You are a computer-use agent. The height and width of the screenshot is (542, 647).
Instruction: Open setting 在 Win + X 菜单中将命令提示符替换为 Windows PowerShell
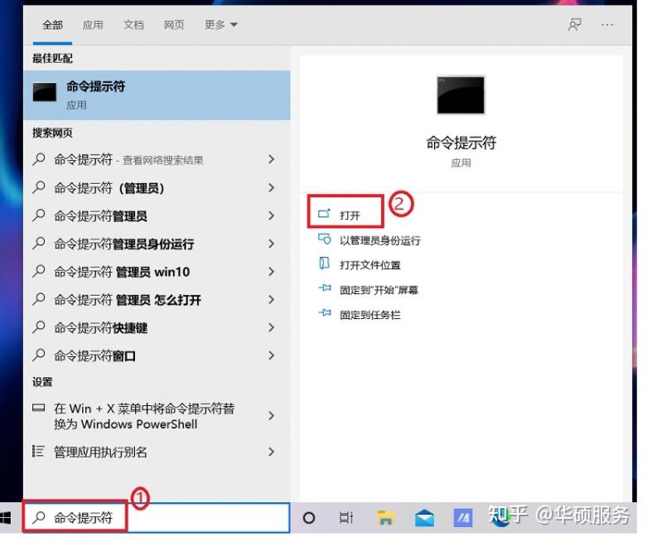point(157,416)
